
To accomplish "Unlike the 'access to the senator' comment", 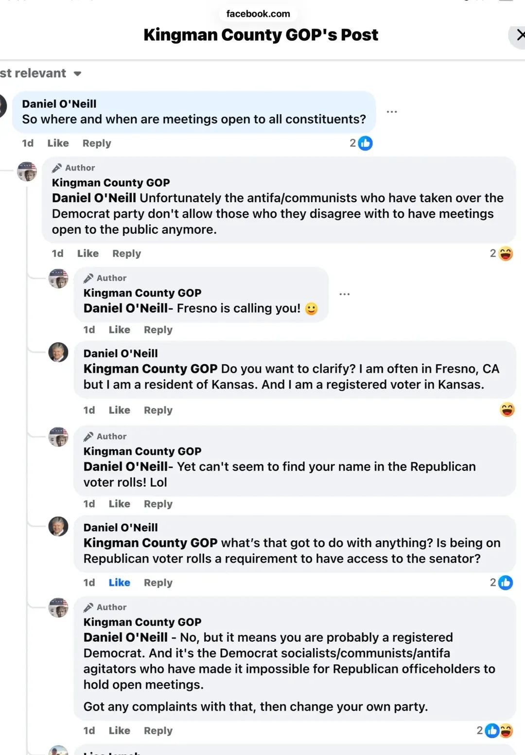I will point(119,583).
